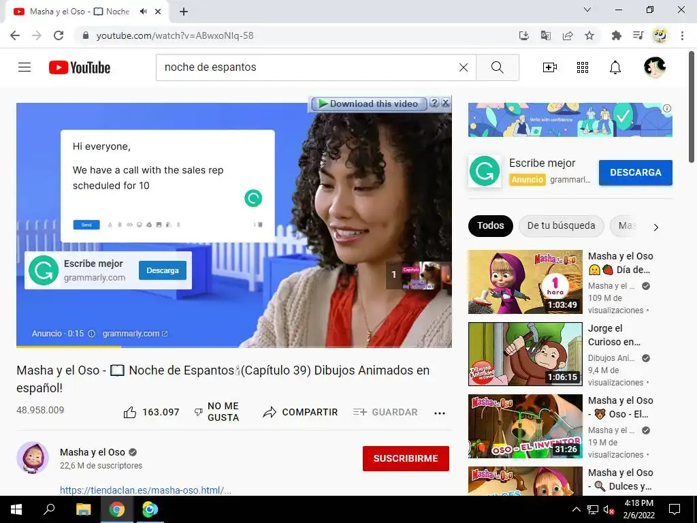The height and width of the screenshot is (523, 697).
Task: Open the YouTube hamburger guide menu
Action: [x=25, y=67]
